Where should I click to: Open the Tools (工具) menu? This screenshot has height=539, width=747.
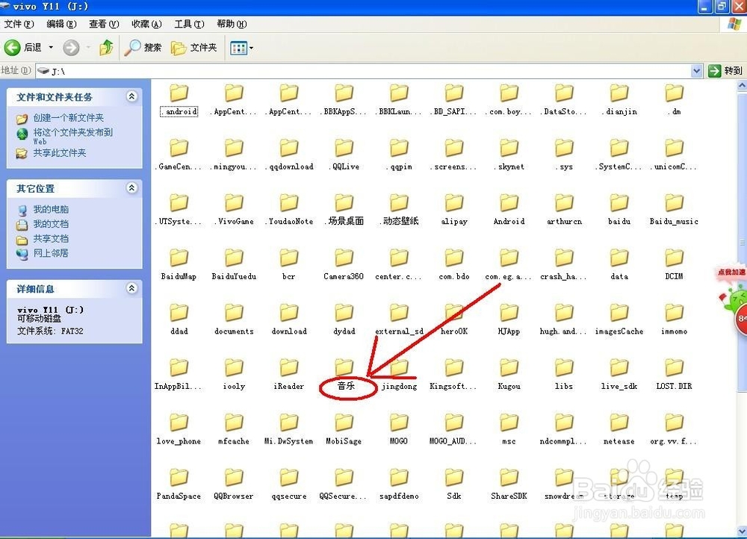click(x=189, y=24)
